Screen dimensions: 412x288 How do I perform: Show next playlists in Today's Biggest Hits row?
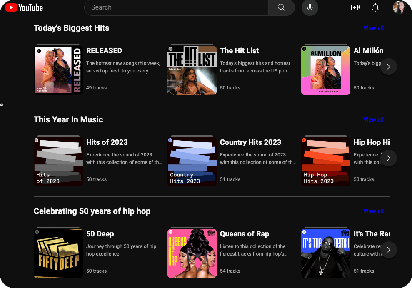[x=389, y=67]
